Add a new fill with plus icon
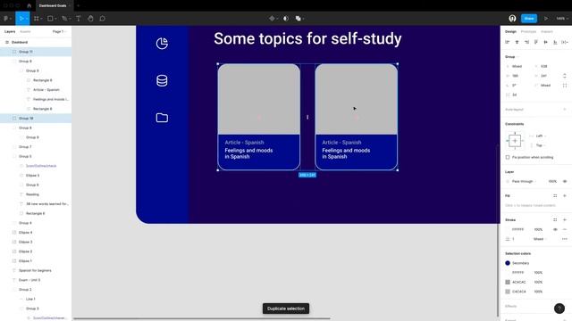572x321 pixels. click(x=565, y=196)
